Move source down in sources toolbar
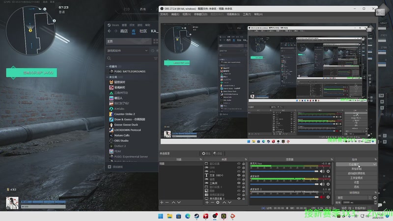This screenshot has height=221, width=393. [229, 202]
